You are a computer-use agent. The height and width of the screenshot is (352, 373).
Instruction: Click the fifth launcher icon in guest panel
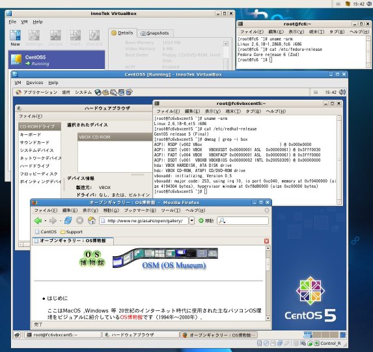click(x=129, y=92)
